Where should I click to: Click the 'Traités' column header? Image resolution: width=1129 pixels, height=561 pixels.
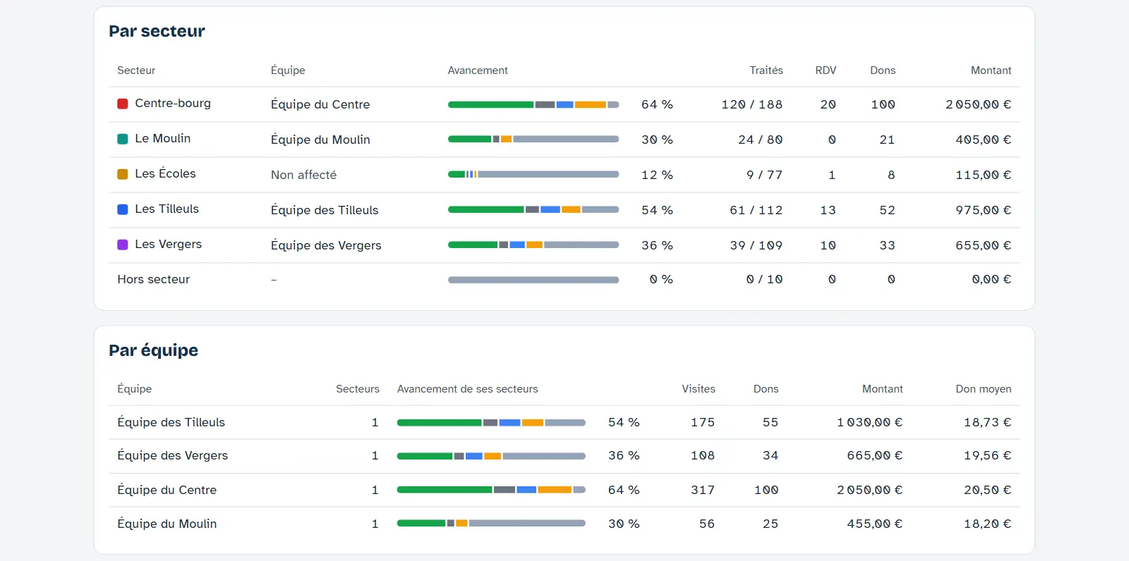[766, 70]
